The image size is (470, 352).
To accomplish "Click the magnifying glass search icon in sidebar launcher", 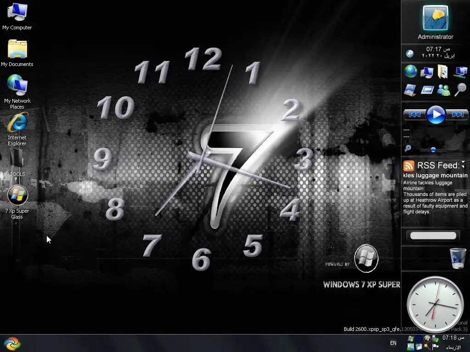I will tap(460, 89).
